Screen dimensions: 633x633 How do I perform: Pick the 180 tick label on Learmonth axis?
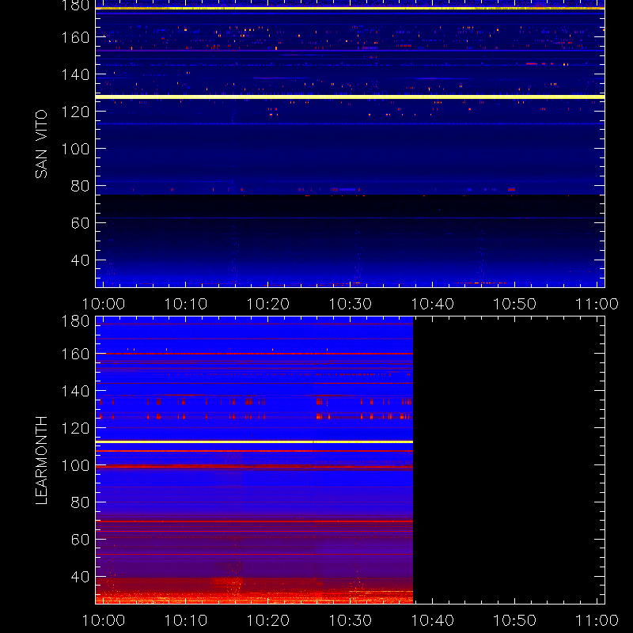(75, 321)
